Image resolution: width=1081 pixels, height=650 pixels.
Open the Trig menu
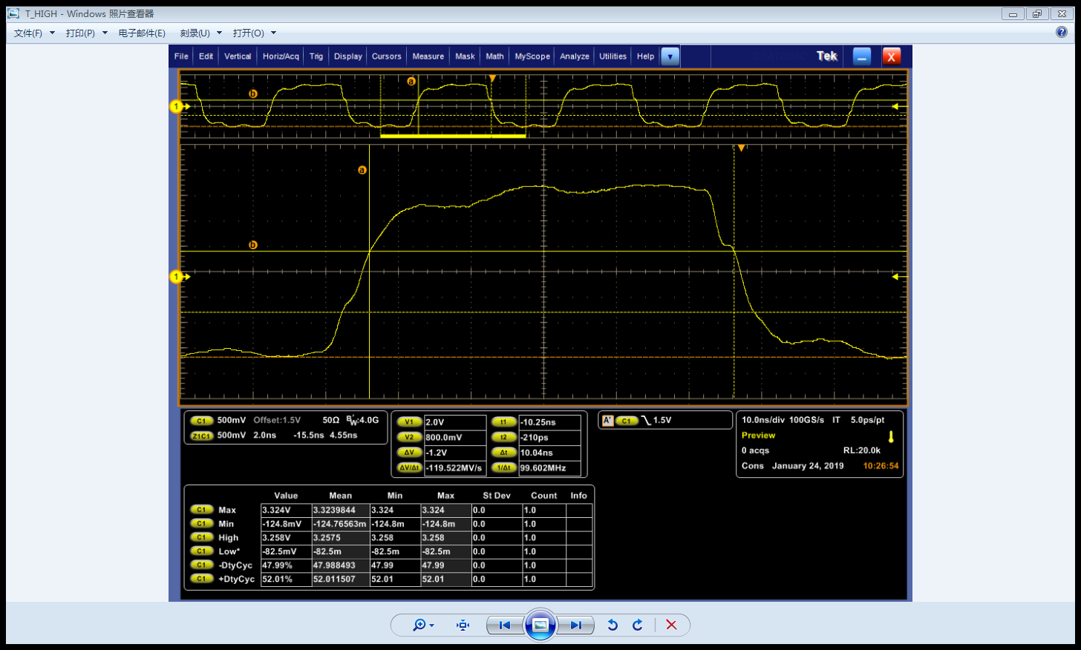click(x=316, y=56)
